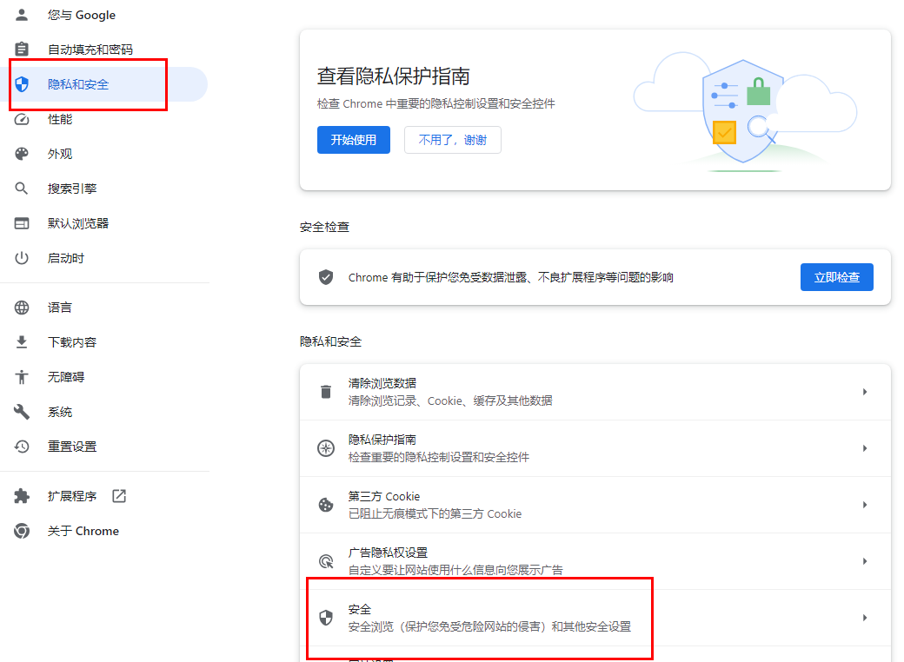Click the restore clock icon for 重置设置
The width and height of the screenshot is (904, 662).
click(x=22, y=447)
